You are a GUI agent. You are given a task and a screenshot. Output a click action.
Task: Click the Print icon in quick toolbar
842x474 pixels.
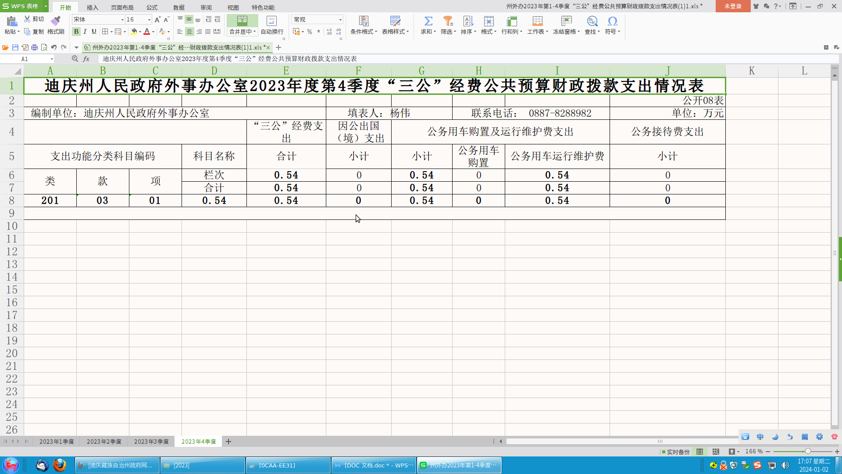pos(34,47)
